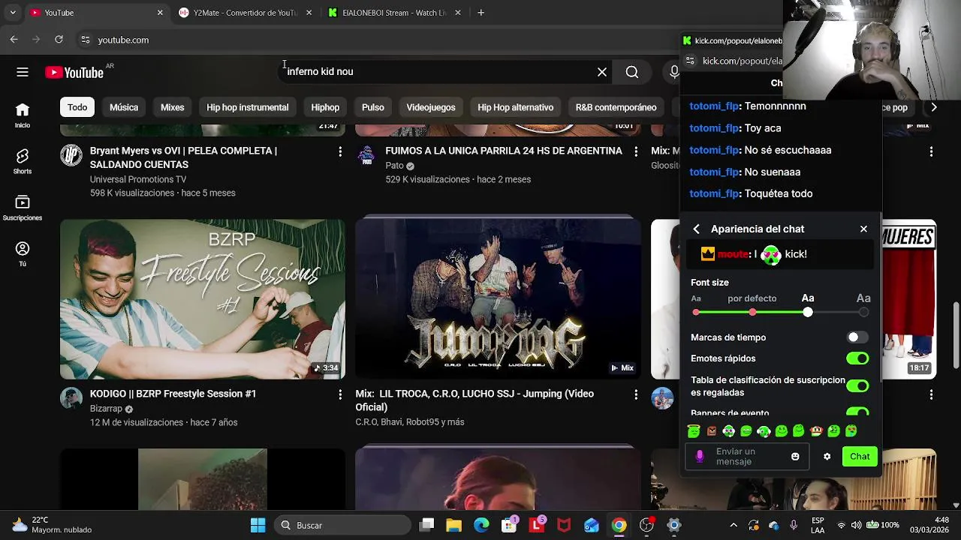961x540 pixels.
Task: Start voice search with the microphone
Action: pos(673,72)
